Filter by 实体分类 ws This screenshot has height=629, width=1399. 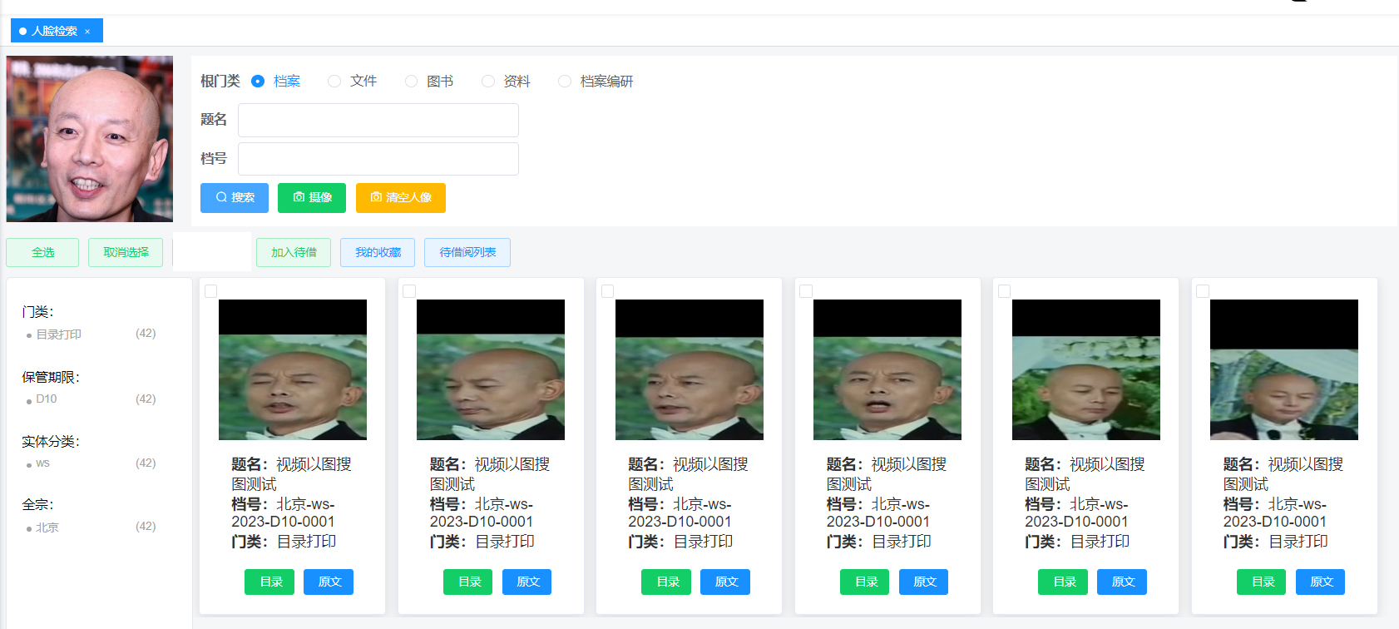point(42,463)
